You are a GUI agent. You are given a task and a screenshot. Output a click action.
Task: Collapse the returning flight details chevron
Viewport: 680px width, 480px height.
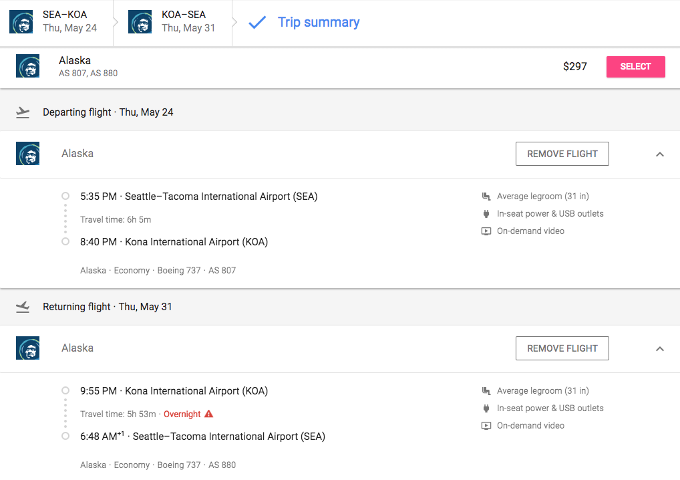659,349
